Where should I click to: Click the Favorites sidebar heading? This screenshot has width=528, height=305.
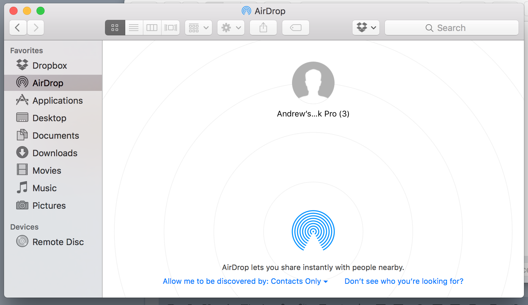[27, 50]
